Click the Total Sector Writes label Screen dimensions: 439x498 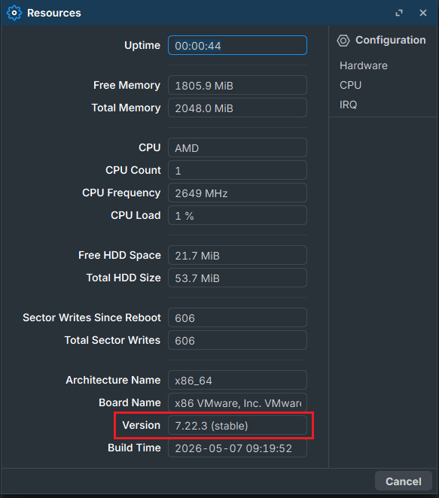click(x=112, y=340)
